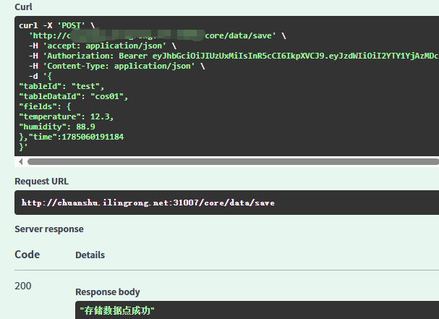Screen dimensions: 439x319
Task: Click the core/data/save' path in the curl command
Action: coord(241,35)
